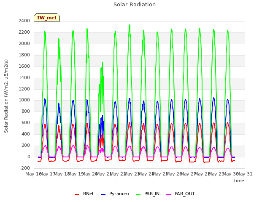Click the 800 y-axis tick label

coord(26,111)
